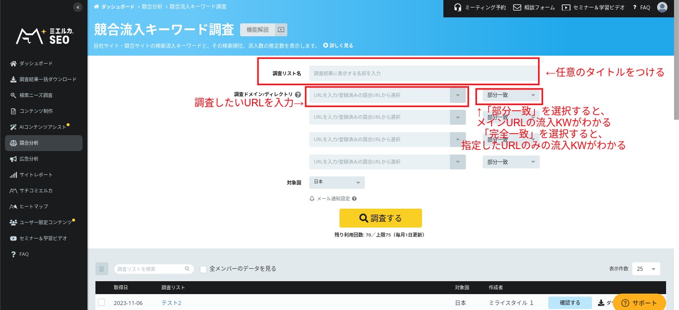Check the checkbox for the 2023-11-06 row

(101, 303)
